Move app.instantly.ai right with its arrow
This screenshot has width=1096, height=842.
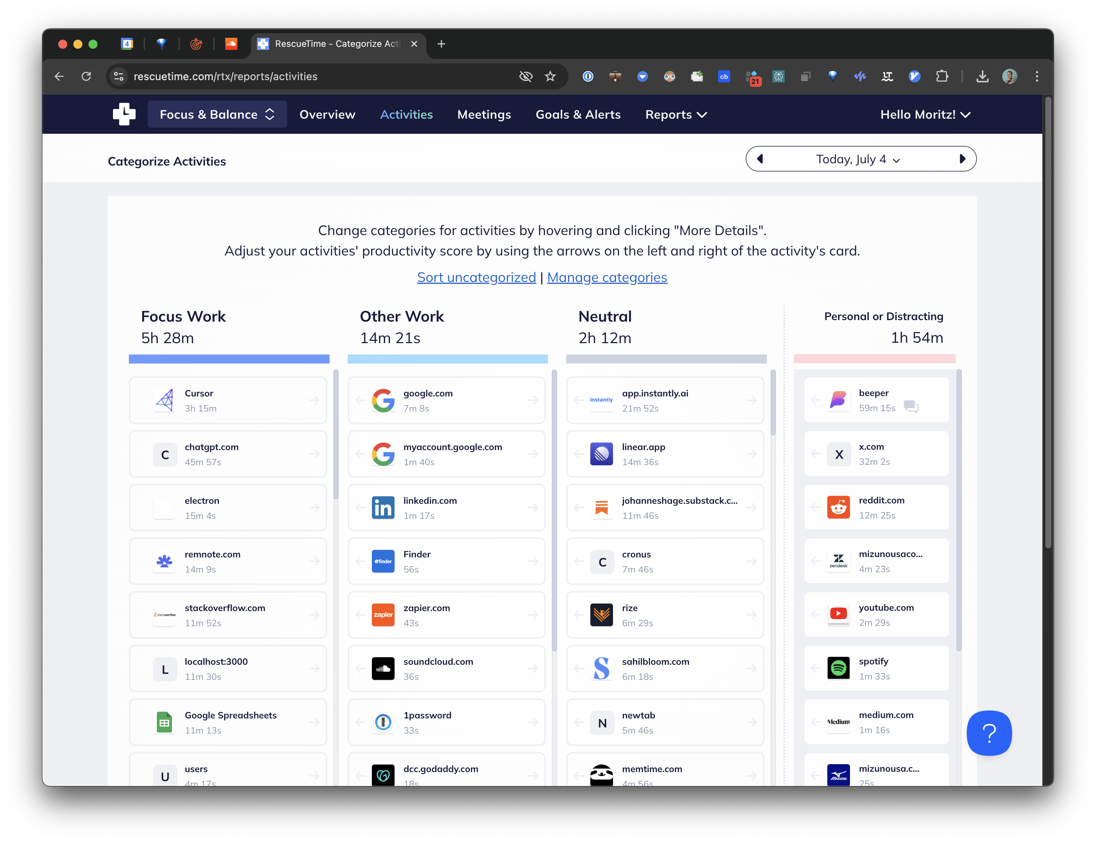pos(751,401)
